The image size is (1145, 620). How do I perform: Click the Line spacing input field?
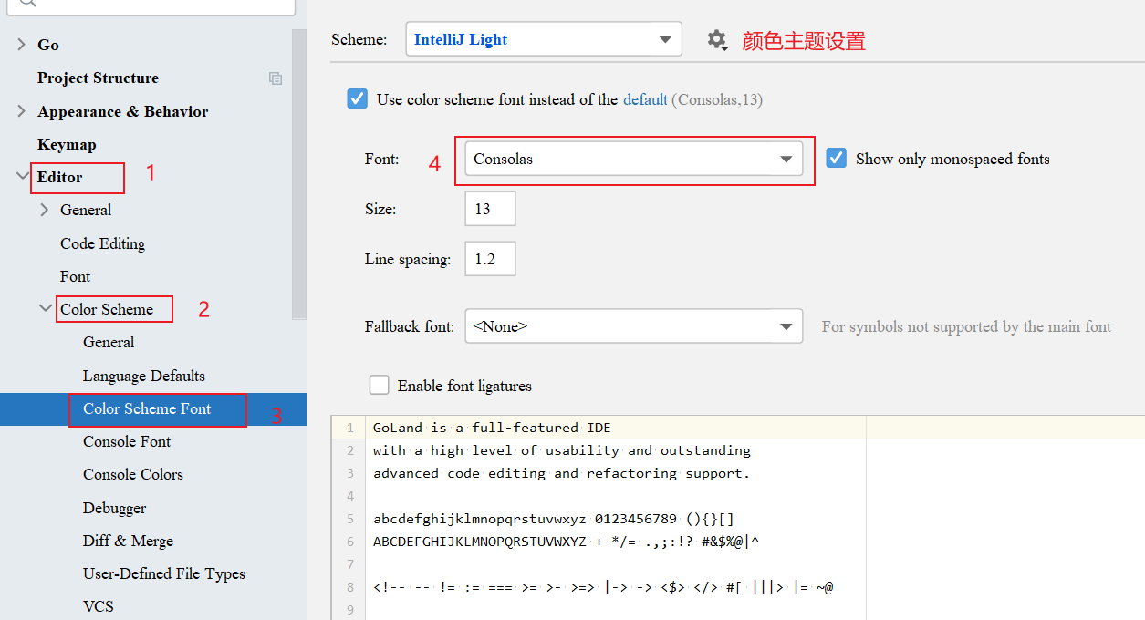click(490, 259)
